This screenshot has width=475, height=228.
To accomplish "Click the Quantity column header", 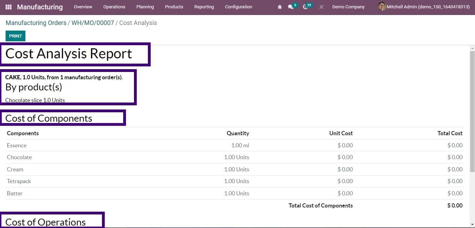I will coord(238,133).
